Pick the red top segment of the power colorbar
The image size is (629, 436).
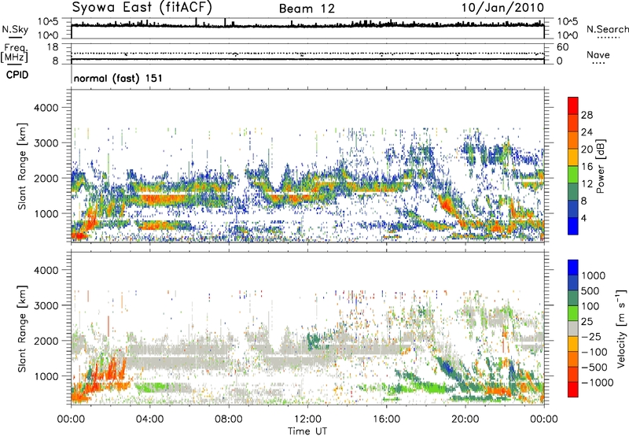573,105
